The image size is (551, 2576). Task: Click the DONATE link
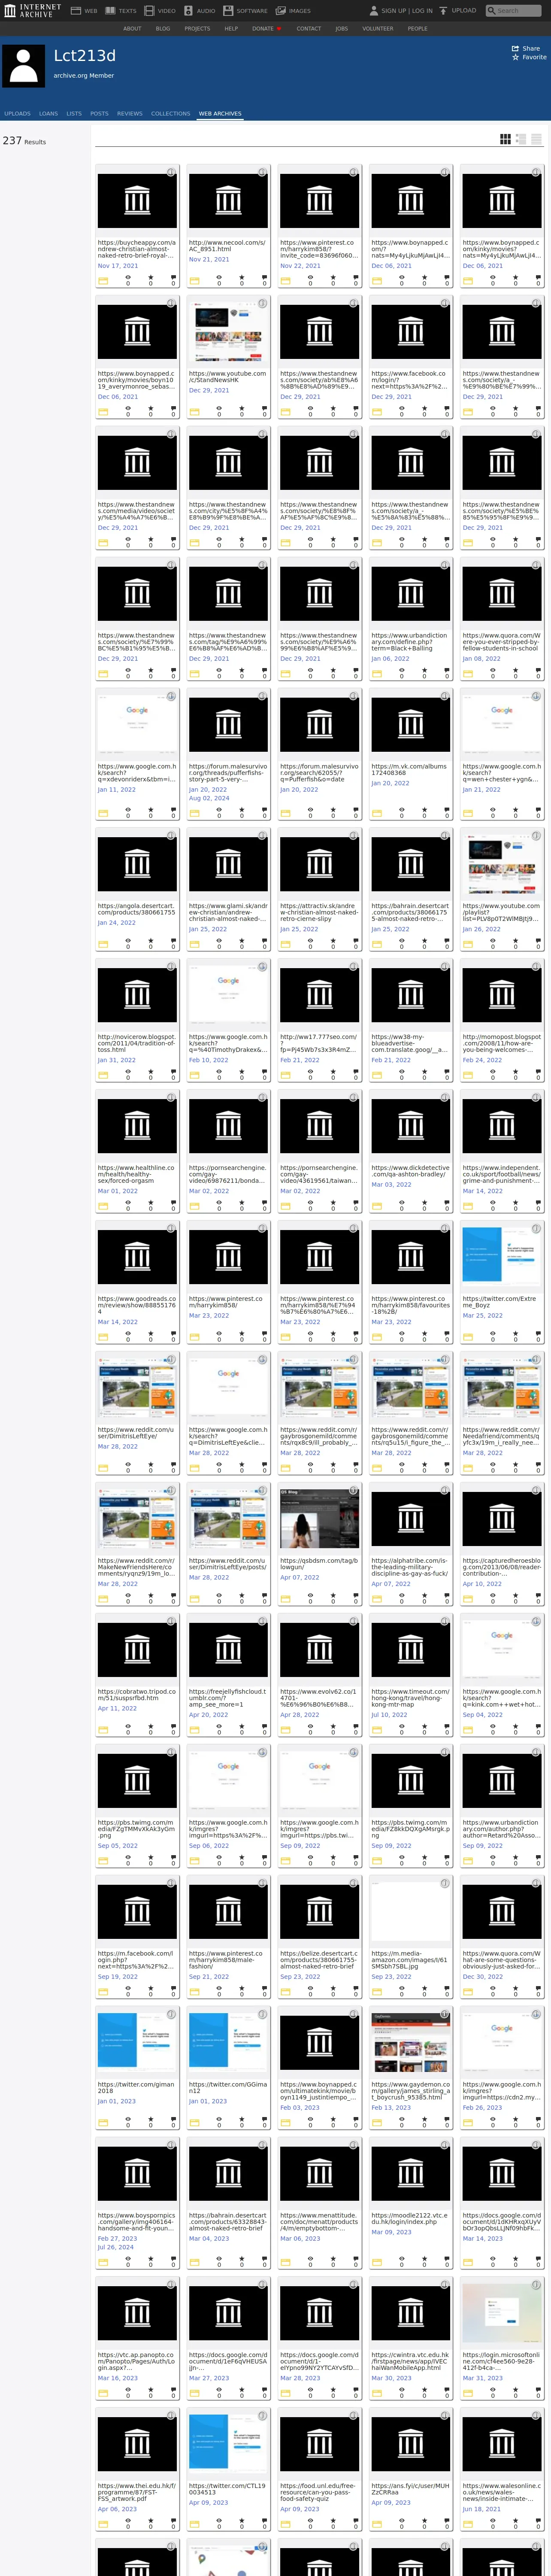tap(266, 29)
